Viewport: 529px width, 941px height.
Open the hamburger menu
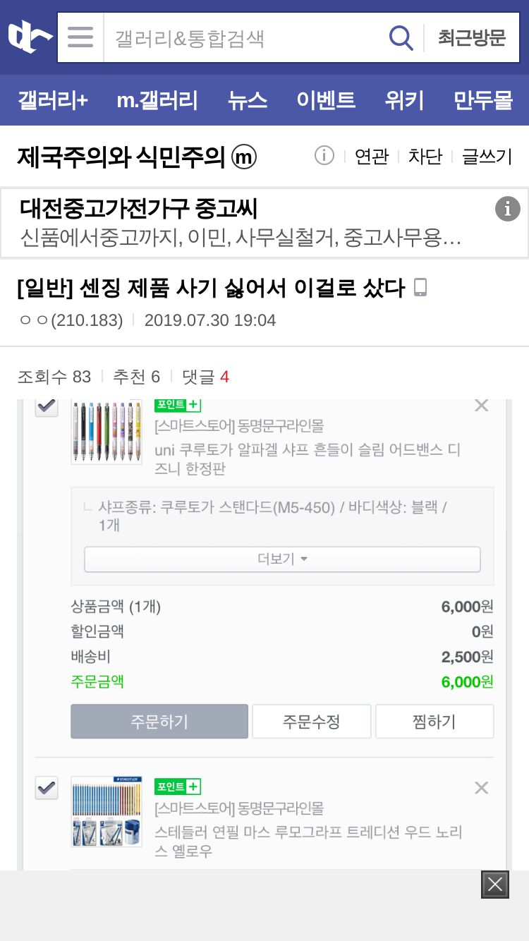click(80, 37)
